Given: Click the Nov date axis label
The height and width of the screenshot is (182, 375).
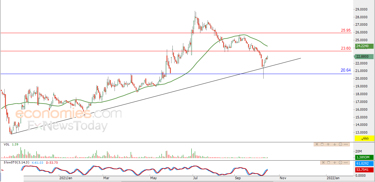Looking at the screenshot, I should pos(283,178).
